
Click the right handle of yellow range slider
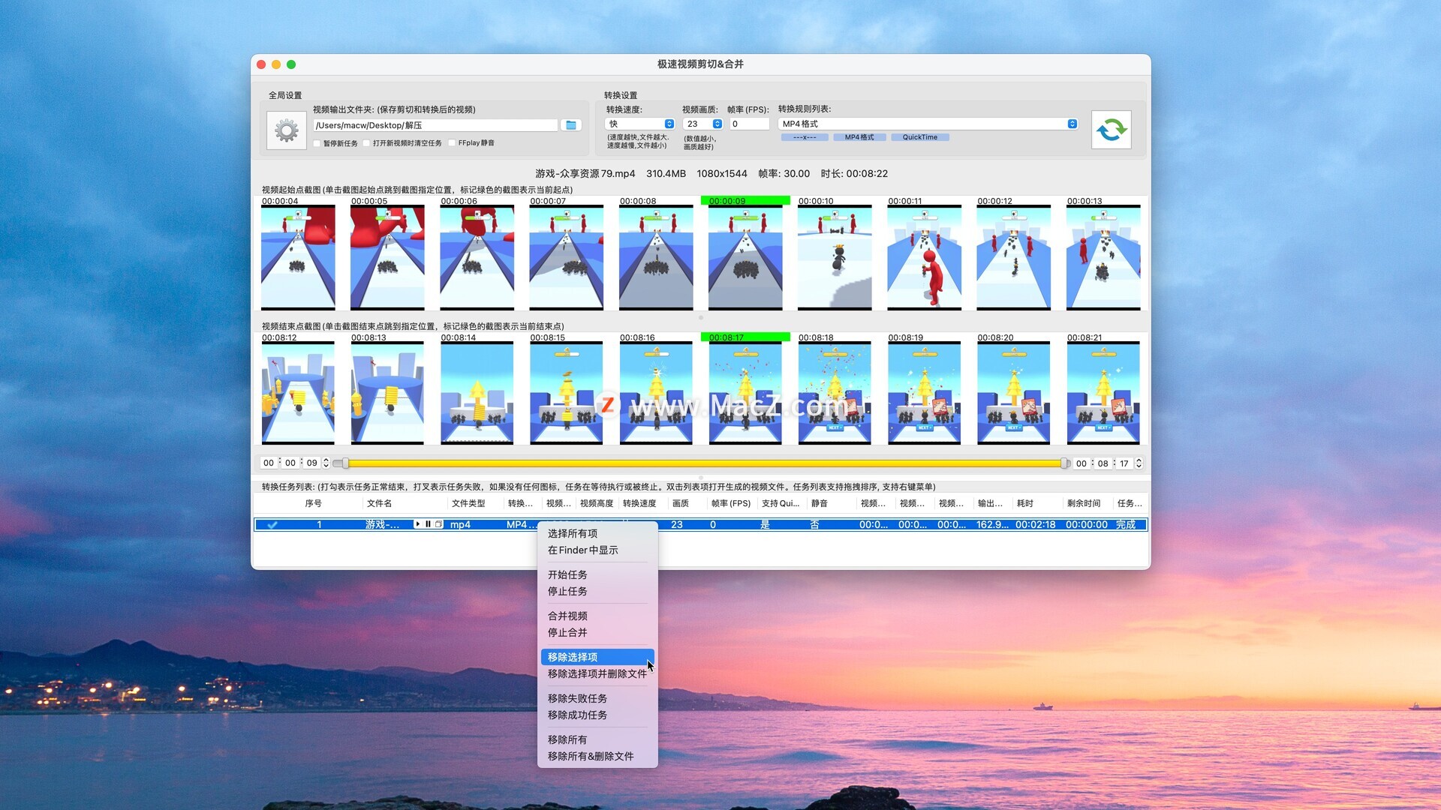pos(1064,463)
